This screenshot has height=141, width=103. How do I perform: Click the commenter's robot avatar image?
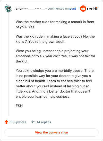(x=8, y=8)
